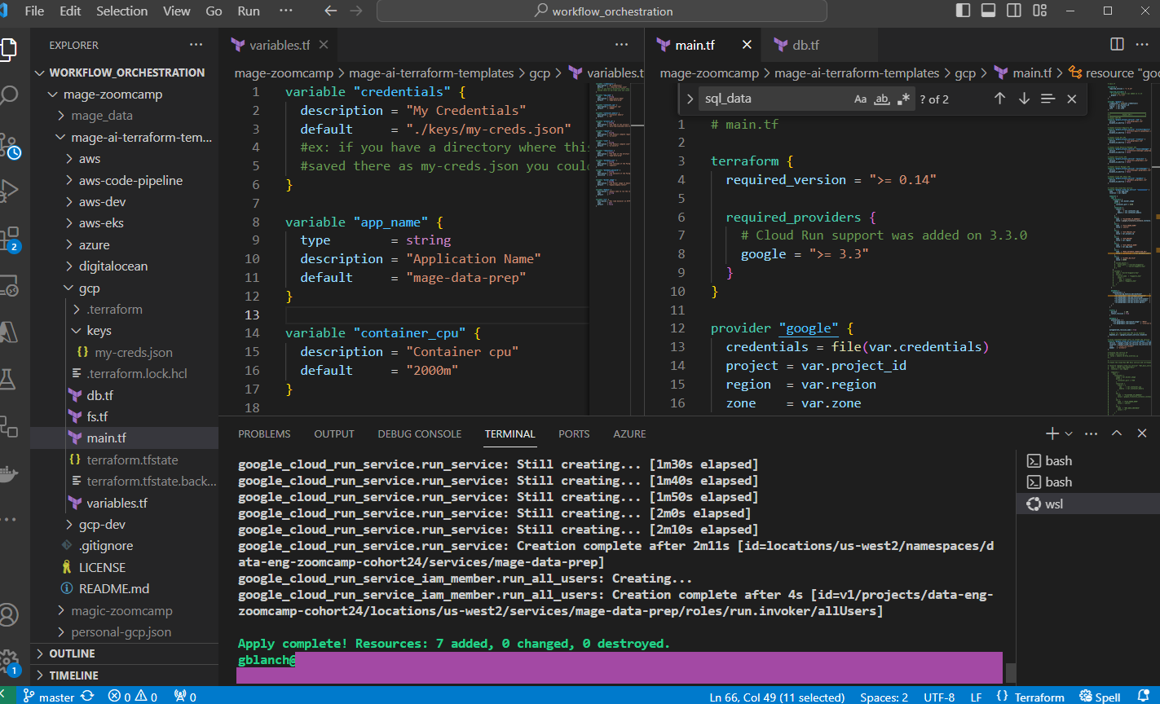
Task: Open the Edit menu
Action: 70,11
